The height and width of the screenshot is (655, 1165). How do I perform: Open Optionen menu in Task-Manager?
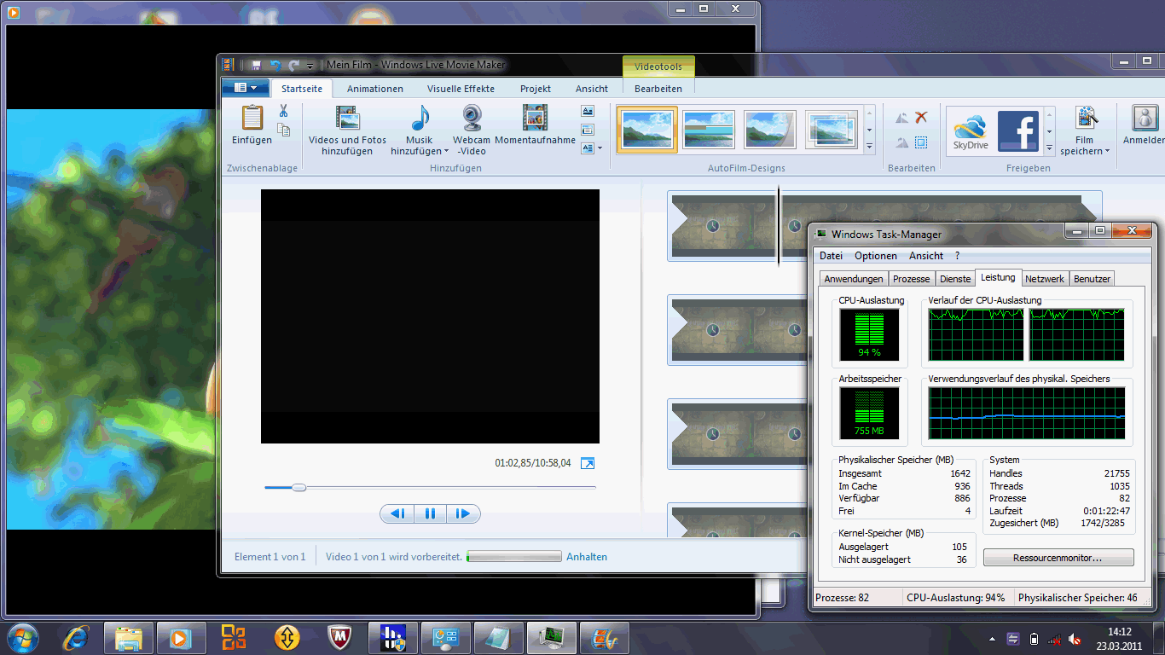pyautogui.click(x=876, y=256)
